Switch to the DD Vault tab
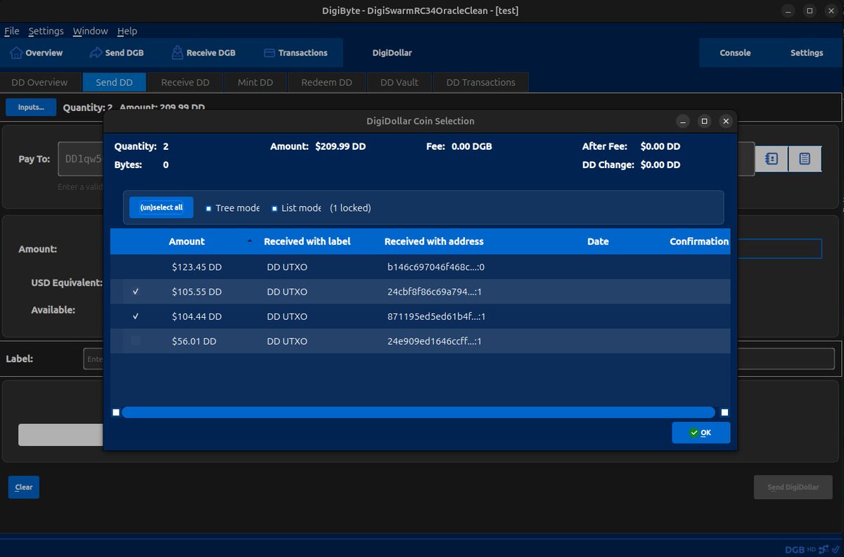844x557 pixels. point(399,82)
